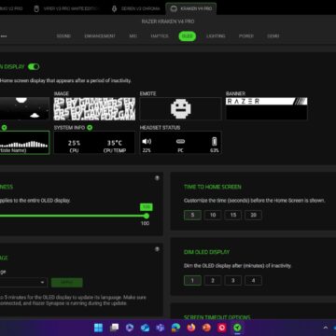Open the Windows Start menu
This screenshot has width=336, height=336.
99,328
